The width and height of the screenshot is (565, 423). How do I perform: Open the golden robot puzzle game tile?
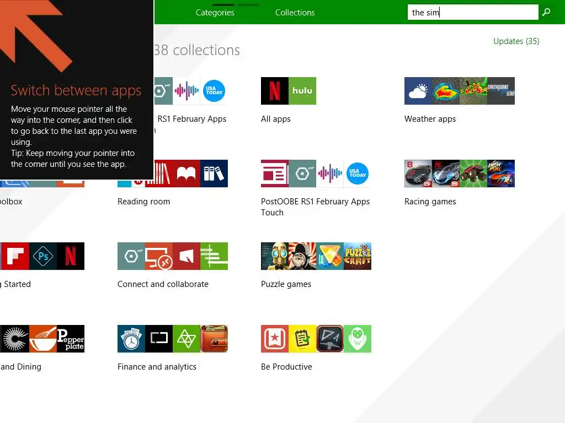275,256
